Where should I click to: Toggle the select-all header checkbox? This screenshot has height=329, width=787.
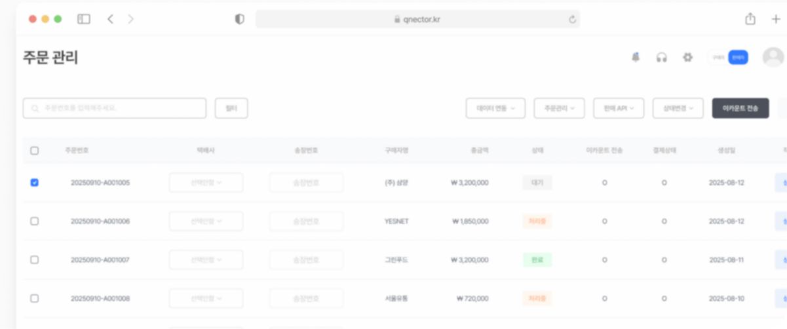click(35, 150)
